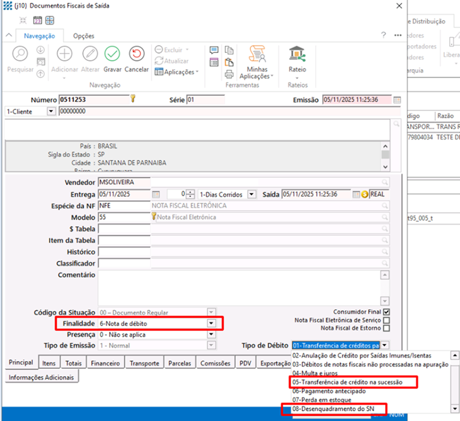Click the calendar picker beside Entrega date
This screenshot has height=421, width=460.
pyautogui.click(x=156, y=194)
